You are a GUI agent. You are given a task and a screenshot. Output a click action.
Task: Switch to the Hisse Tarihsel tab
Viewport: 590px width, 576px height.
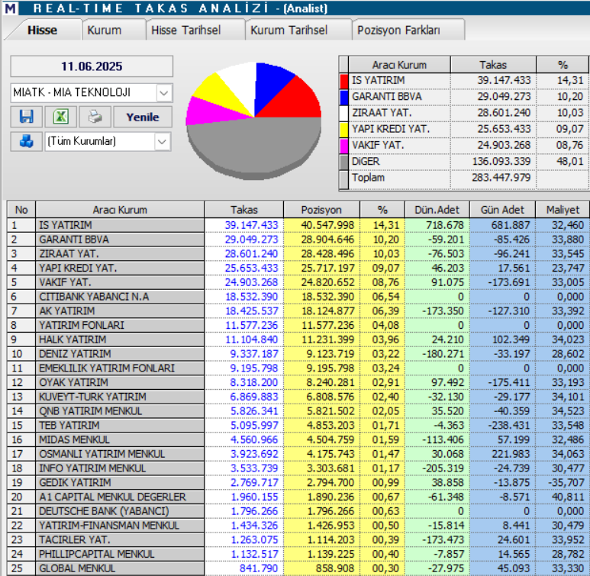[x=186, y=30]
